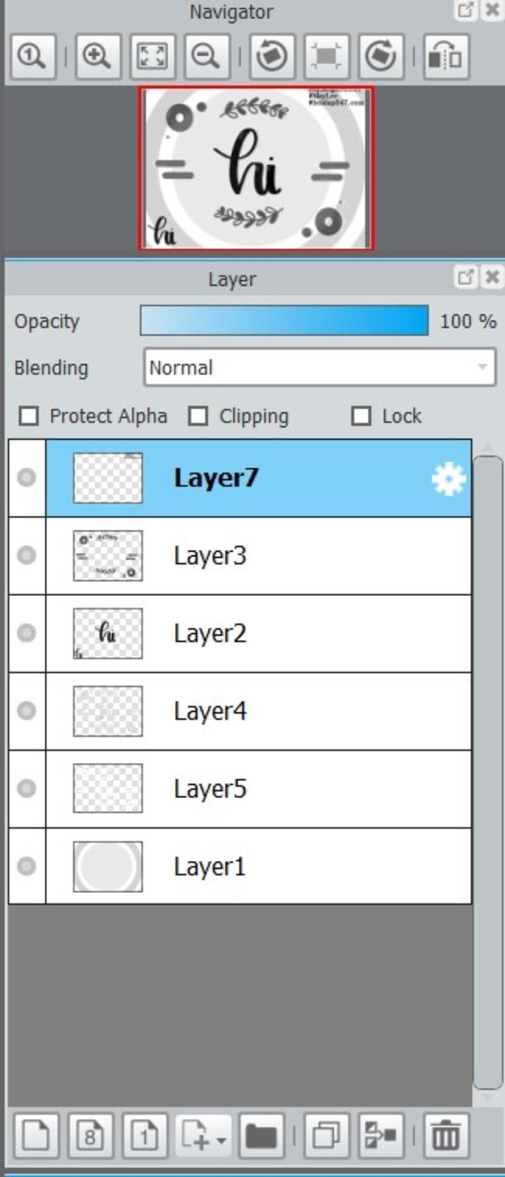Click the Navigator canvas preview thumbnail

click(256, 168)
